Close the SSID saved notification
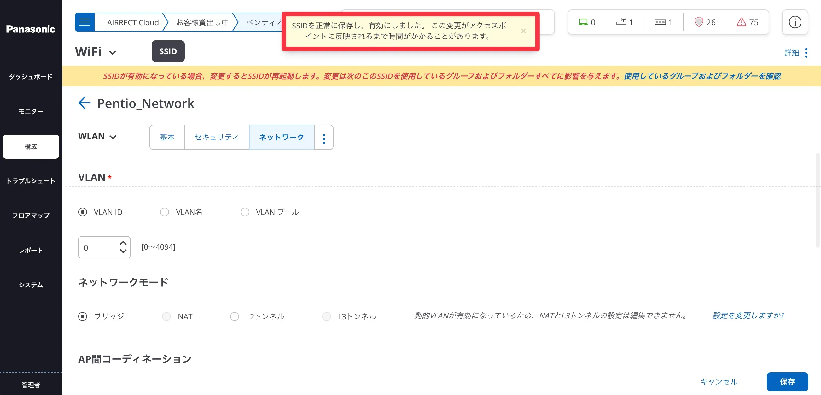This screenshot has height=395, width=821. (523, 31)
